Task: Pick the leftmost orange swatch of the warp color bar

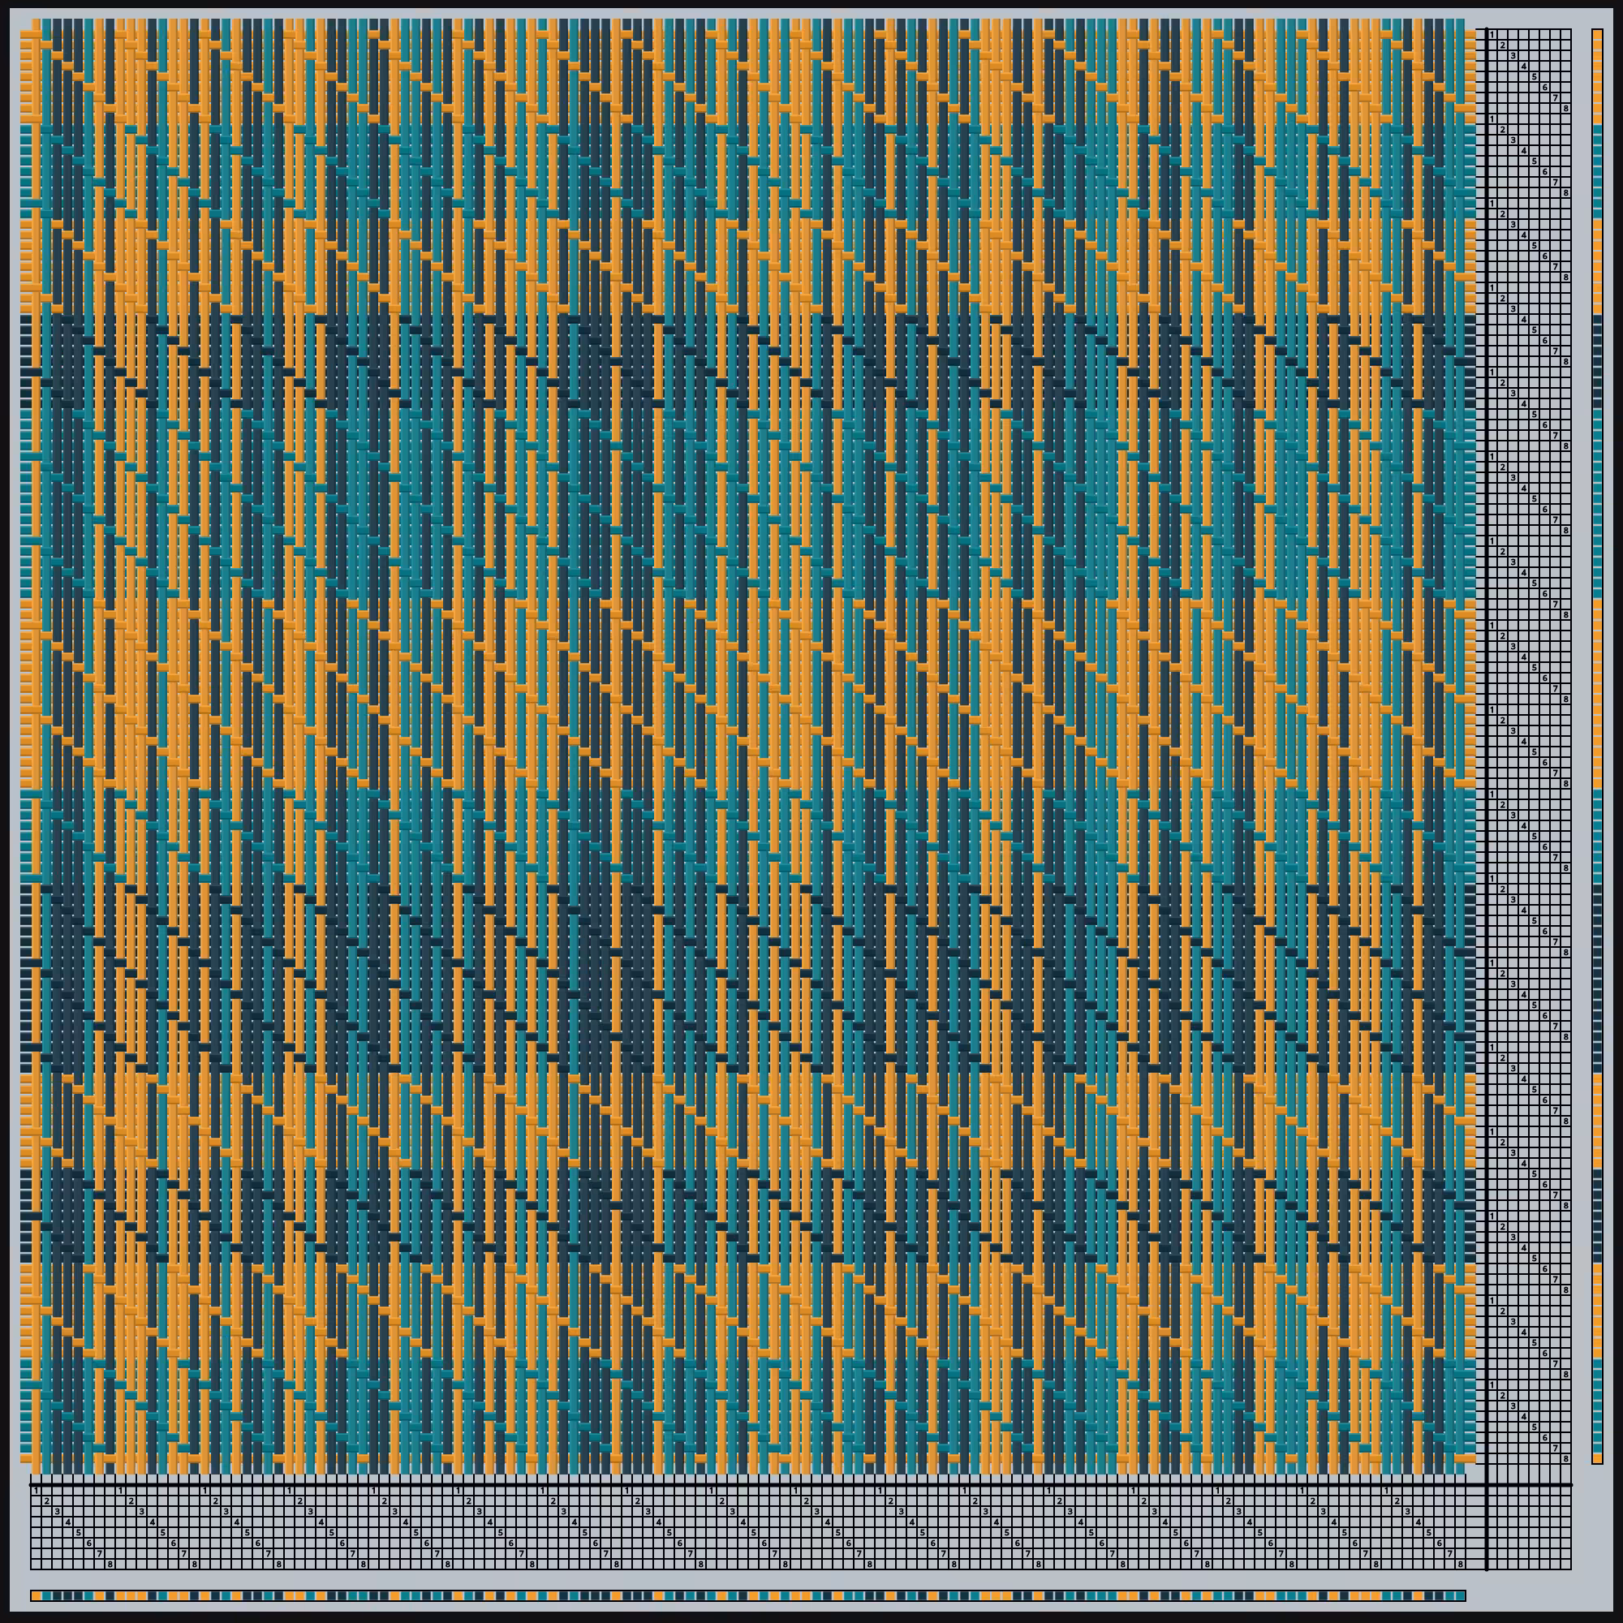Action: 37,1596
